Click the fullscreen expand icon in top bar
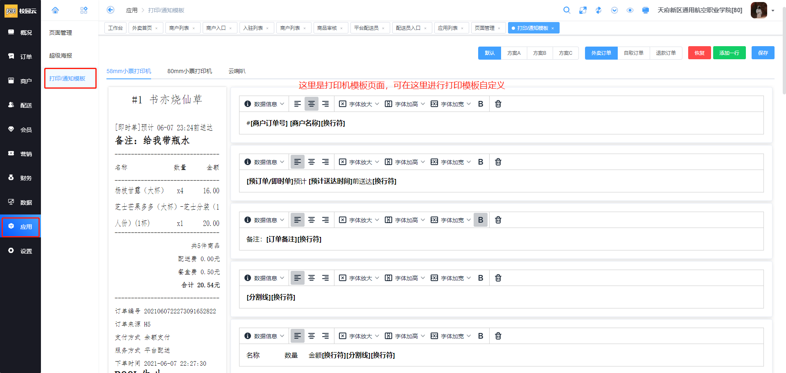The width and height of the screenshot is (786, 373). coord(583,10)
